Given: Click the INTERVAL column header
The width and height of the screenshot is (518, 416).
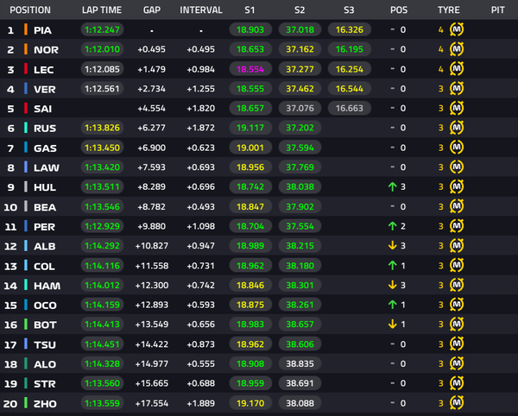Looking at the screenshot, I should pyautogui.click(x=201, y=9).
